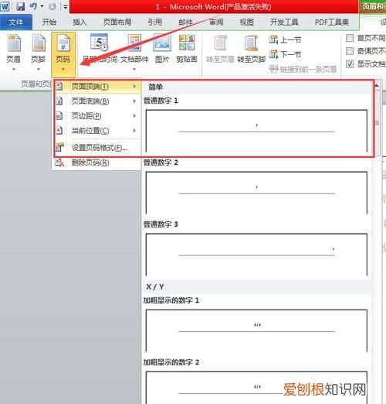Open 页面顶端(T) submenu item
The image size is (386, 404).
[x=97, y=87]
